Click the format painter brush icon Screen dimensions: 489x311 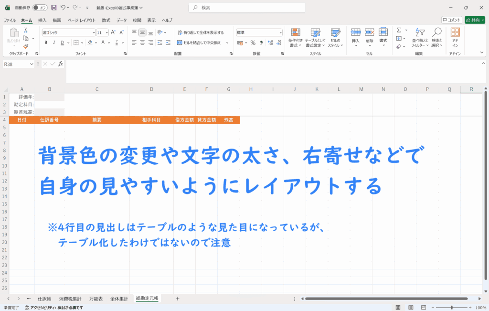coord(26,46)
